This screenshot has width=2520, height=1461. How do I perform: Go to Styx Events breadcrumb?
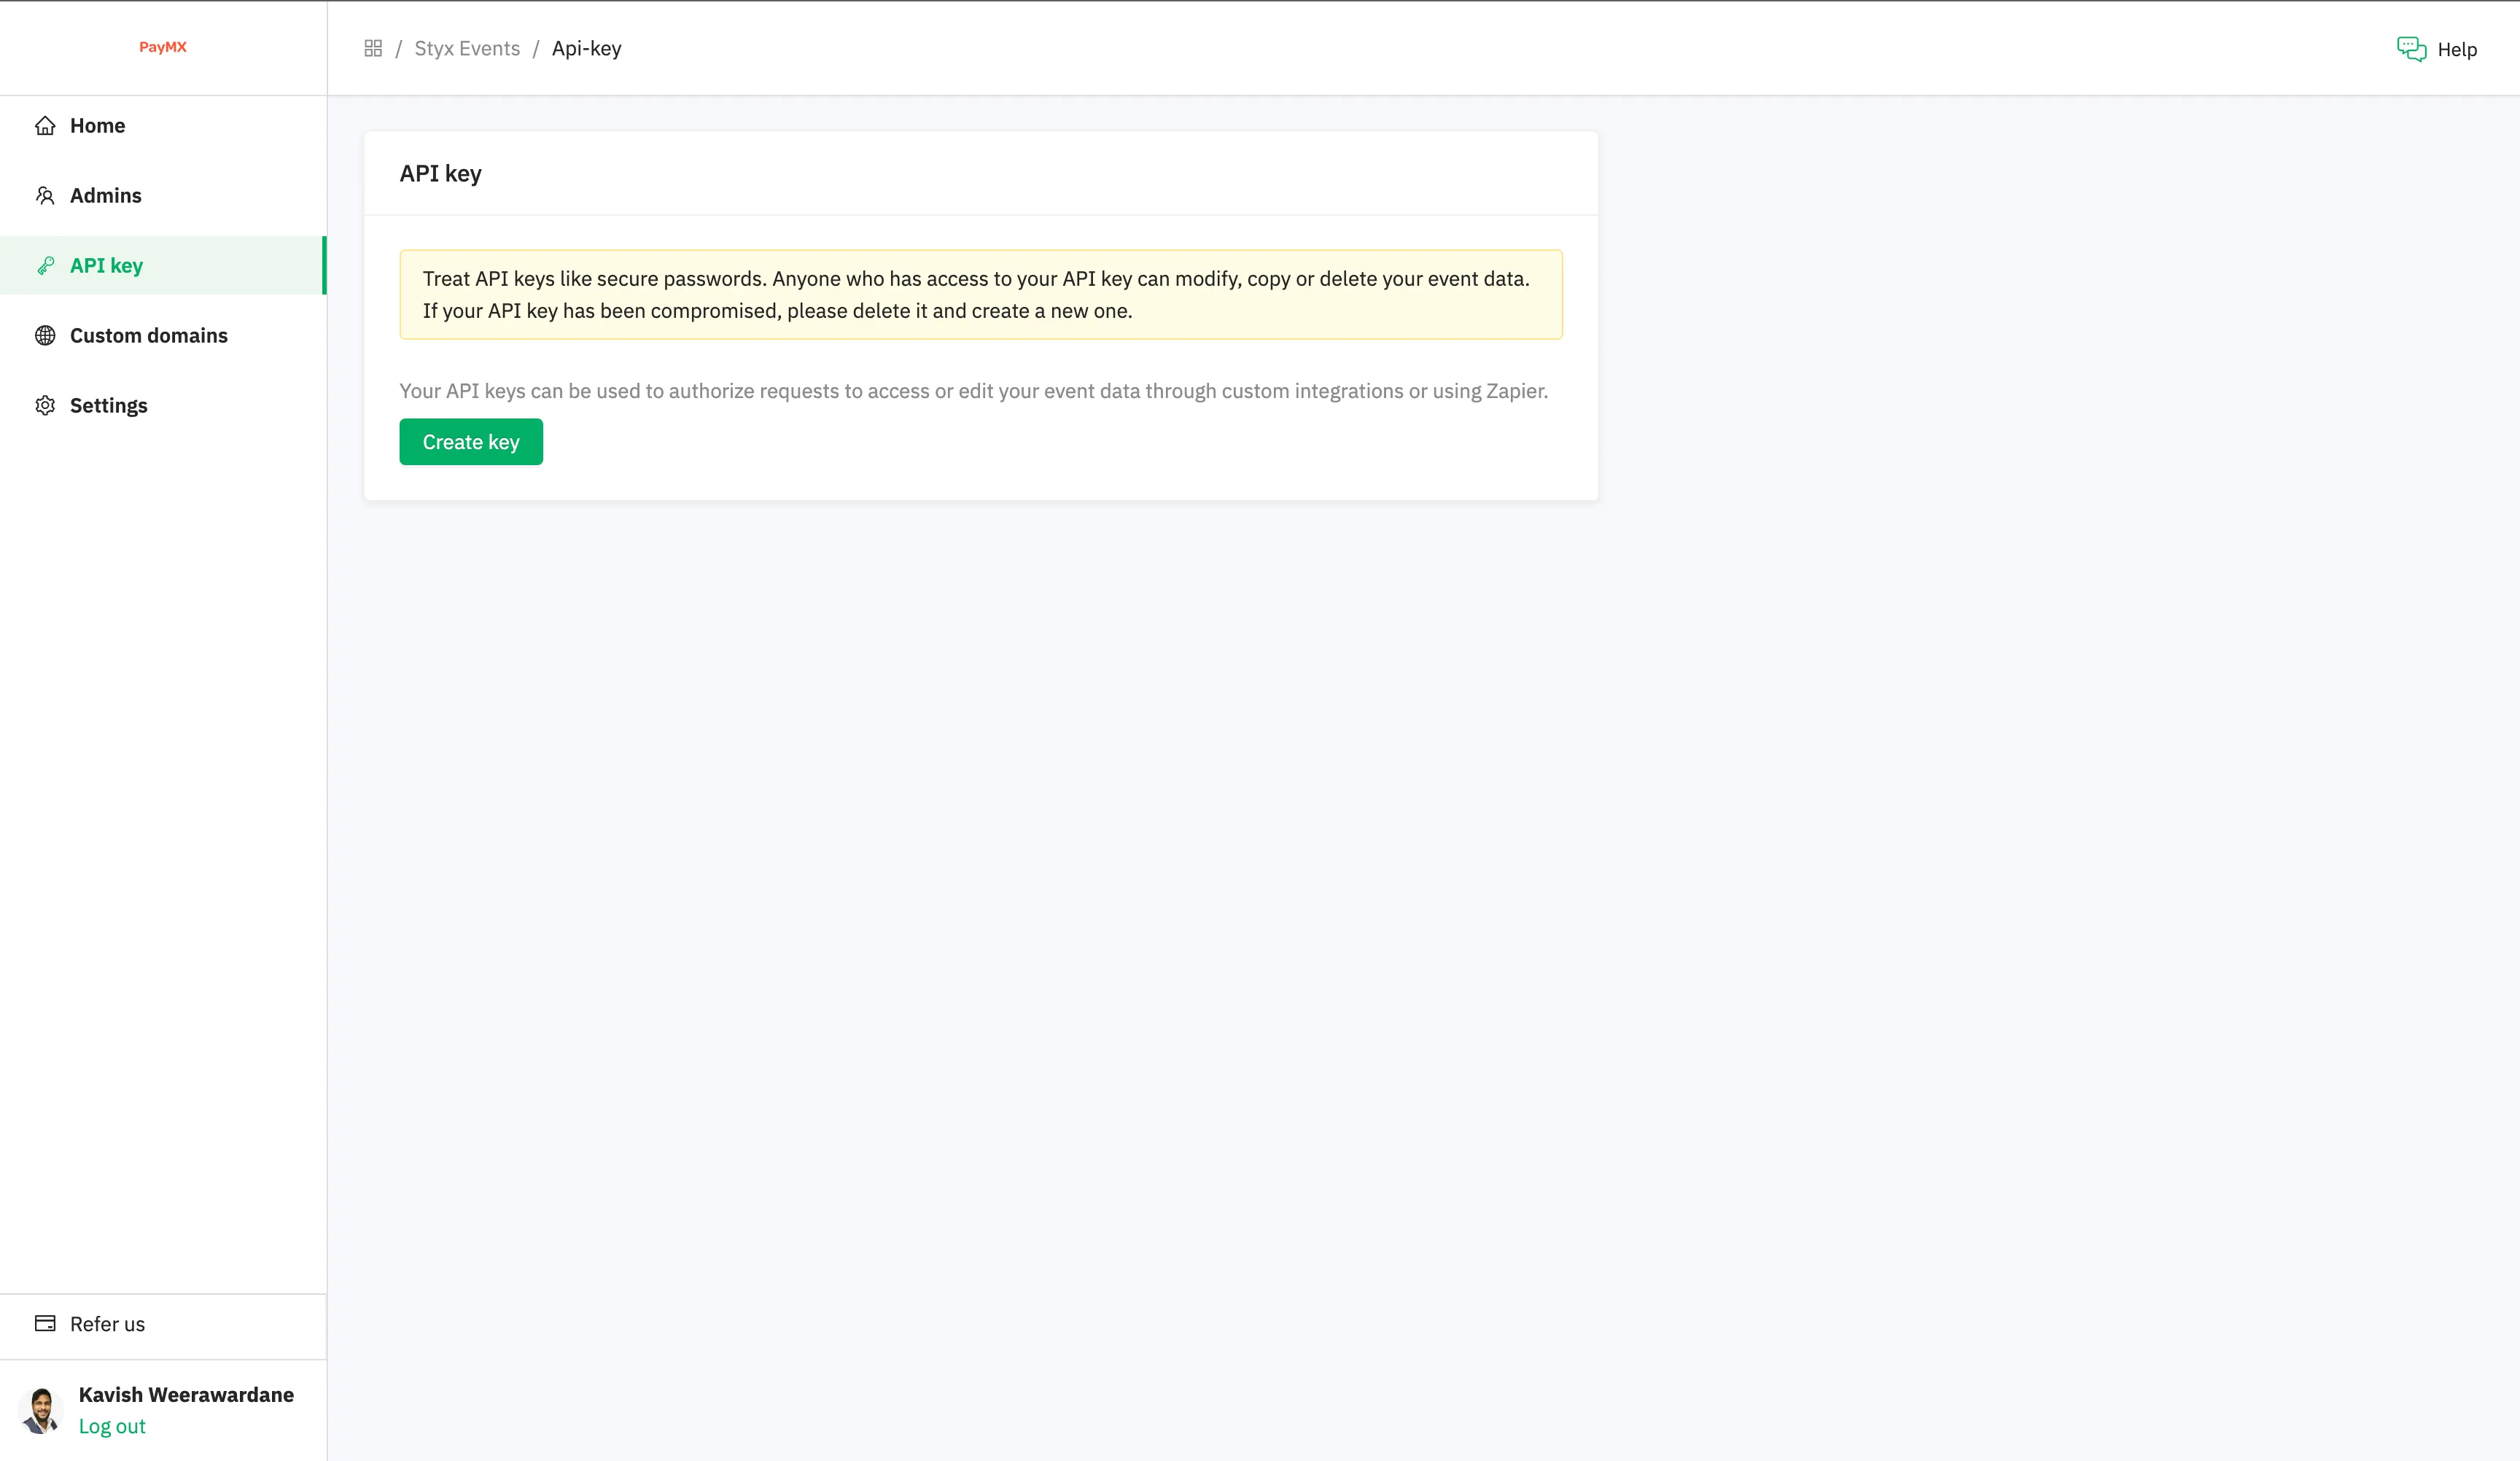tap(467, 48)
